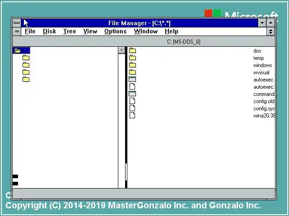The width and height of the screenshot is (289, 216).
Task: Click the C: [MS-DOS_6] drive label
Action: [184, 42]
